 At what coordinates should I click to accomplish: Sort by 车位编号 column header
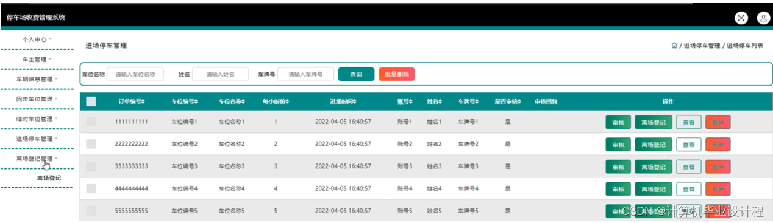point(184,101)
